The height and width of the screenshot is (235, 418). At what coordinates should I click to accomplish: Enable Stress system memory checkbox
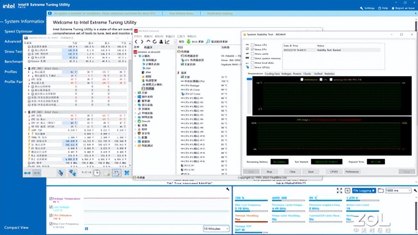pyautogui.click(x=252, y=58)
